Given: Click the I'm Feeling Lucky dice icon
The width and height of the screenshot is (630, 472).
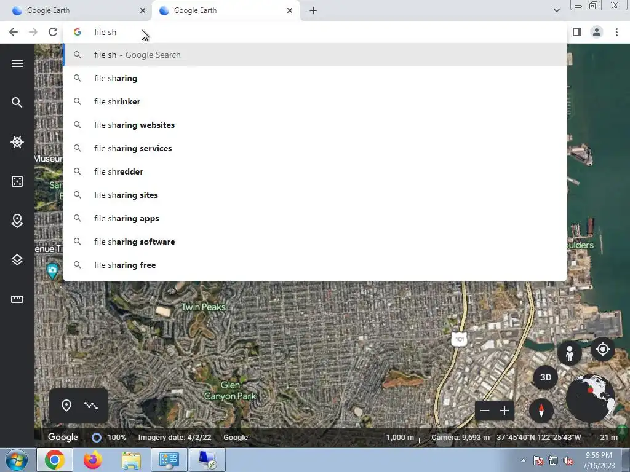Looking at the screenshot, I should click(x=17, y=181).
